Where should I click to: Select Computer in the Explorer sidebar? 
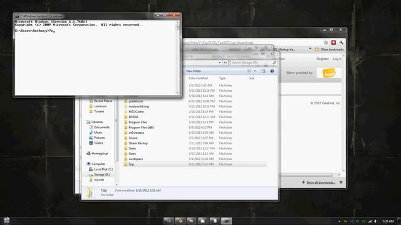(96, 164)
